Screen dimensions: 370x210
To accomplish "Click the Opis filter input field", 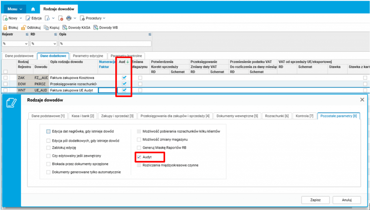I will (105, 44).
